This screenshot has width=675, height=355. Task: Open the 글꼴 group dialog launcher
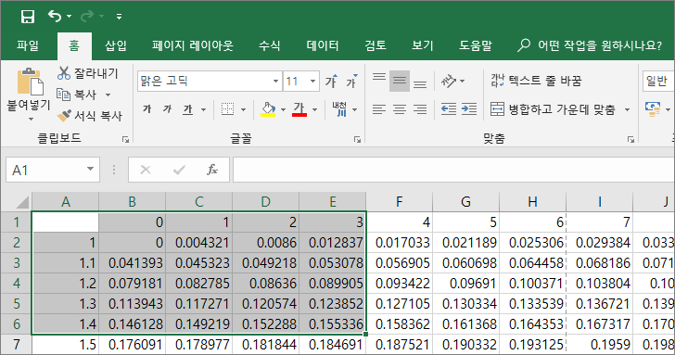(357, 139)
